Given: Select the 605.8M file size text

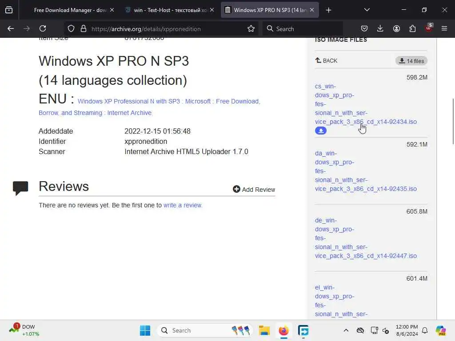Looking at the screenshot, I should (417, 211).
